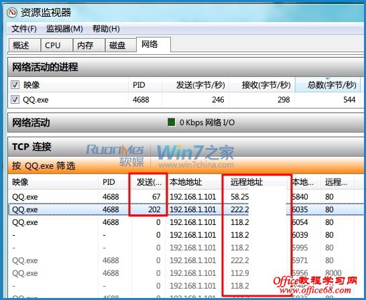Image resolution: width=366 pixels, height=300 pixels.
Task: Click remote address 112.9 cell
Action: click(x=240, y=273)
